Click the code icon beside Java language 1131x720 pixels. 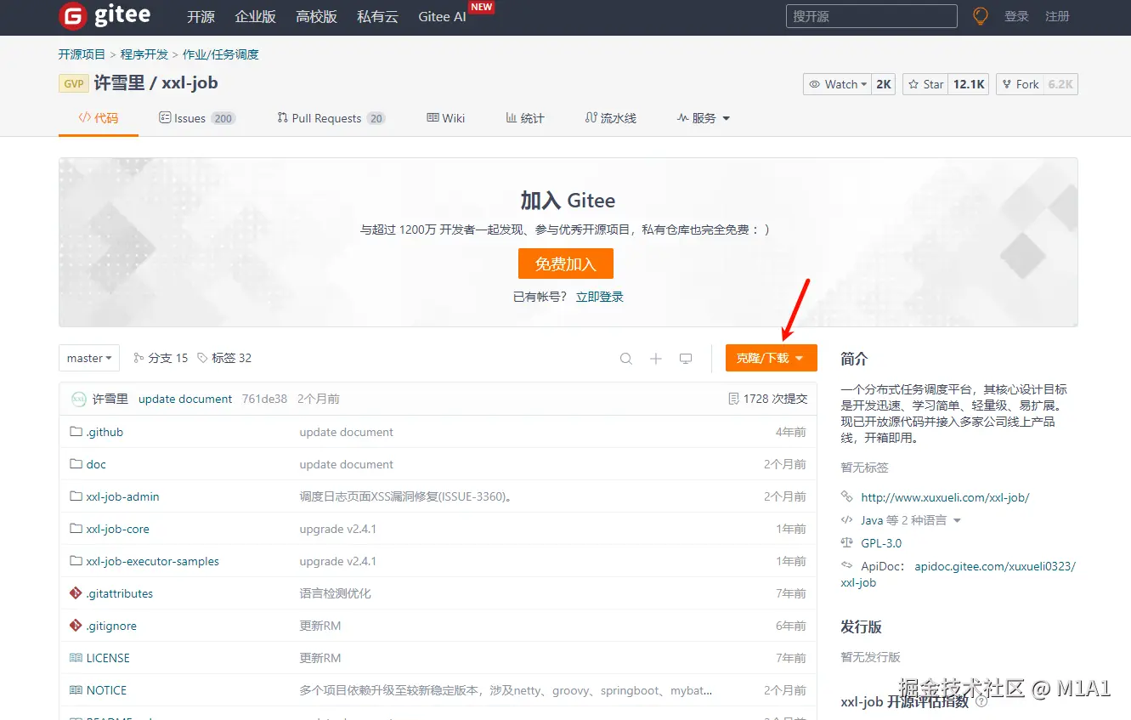click(x=846, y=520)
